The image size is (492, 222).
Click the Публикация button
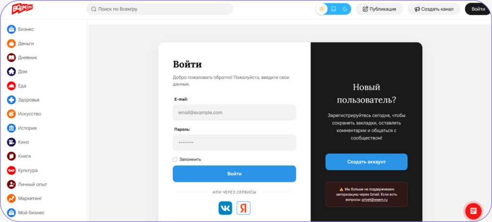tap(379, 9)
